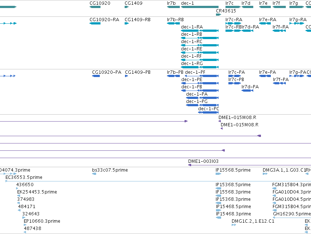Click the IP15368.5prime EST feature
This screenshot has width=311, height=234.
click(219, 188)
